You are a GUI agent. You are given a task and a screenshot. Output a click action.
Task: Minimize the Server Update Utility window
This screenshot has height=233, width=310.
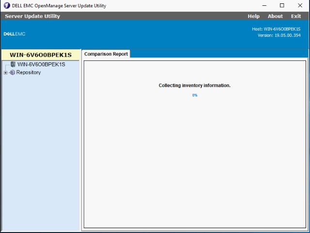coord(264,5)
